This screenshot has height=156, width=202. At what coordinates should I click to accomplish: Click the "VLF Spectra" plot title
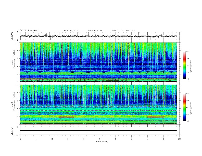(x=29, y=31)
